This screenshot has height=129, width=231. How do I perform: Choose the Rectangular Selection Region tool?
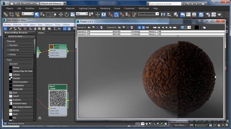(x=48, y=14)
